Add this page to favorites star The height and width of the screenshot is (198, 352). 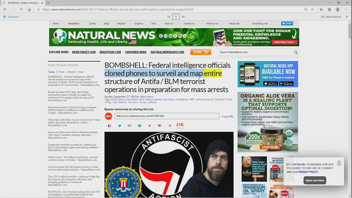(x=312, y=9)
